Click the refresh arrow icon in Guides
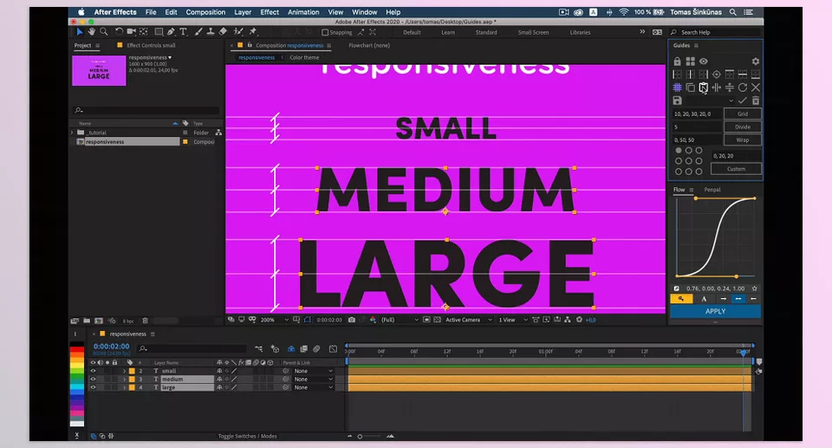This screenshot has height=448, width=832. coord(743,87)
